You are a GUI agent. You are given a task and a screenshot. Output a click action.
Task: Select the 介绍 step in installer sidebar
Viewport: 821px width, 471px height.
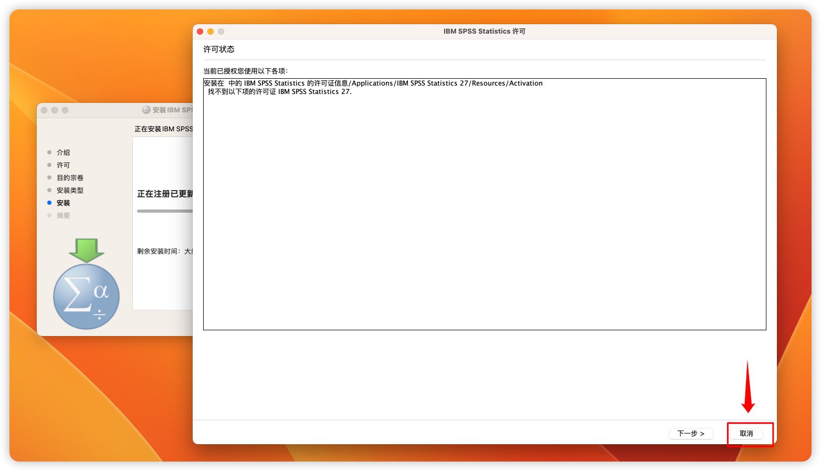(63, 152)
